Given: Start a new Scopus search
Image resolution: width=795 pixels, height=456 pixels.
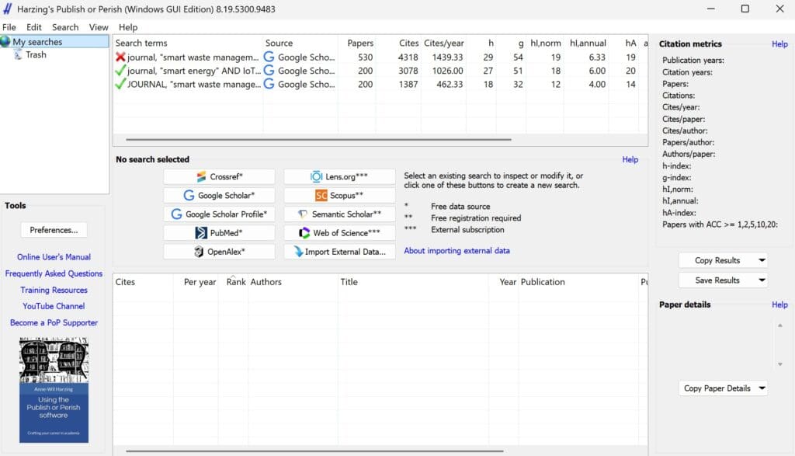Looking at the screenshot, I should tap(339, 195).
